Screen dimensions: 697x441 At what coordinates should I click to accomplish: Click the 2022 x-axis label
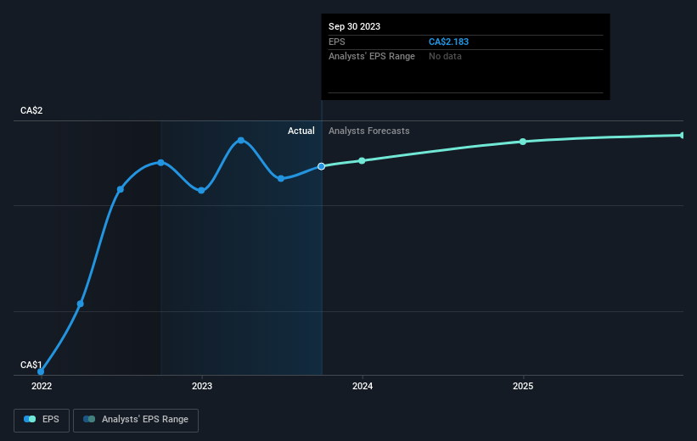42,387
